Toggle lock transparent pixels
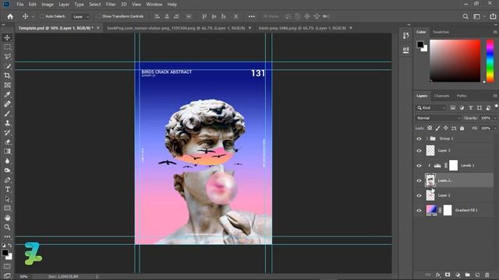The width and height of the screenshot is (499, 280). pos(430,128)
